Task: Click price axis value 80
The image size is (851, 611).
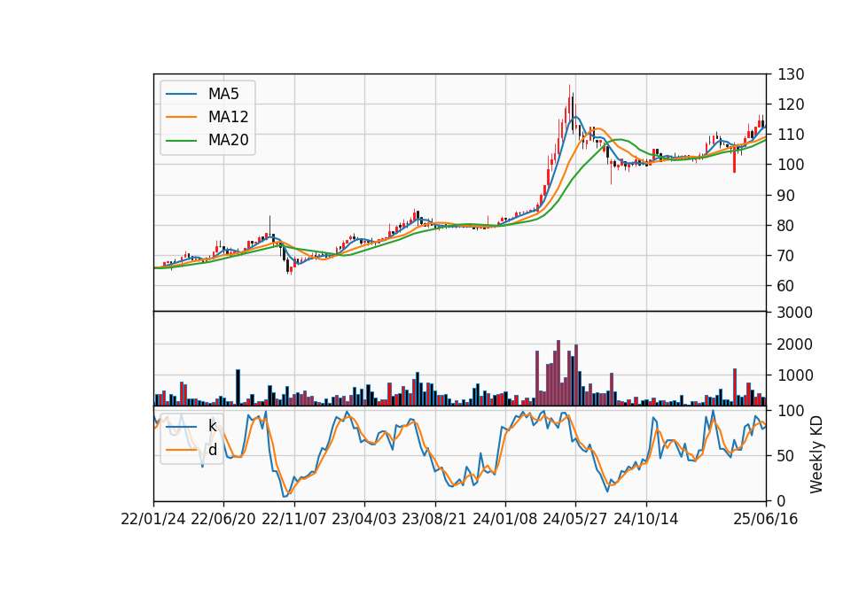Action: click(786, 226)
